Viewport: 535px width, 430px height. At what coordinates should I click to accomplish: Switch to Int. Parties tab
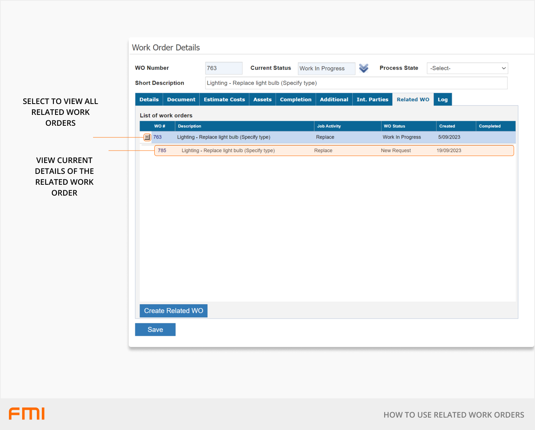[x=372, y=100]
